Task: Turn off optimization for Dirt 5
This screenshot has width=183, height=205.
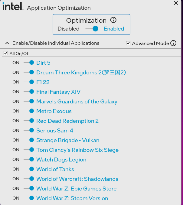Action: 29,63
